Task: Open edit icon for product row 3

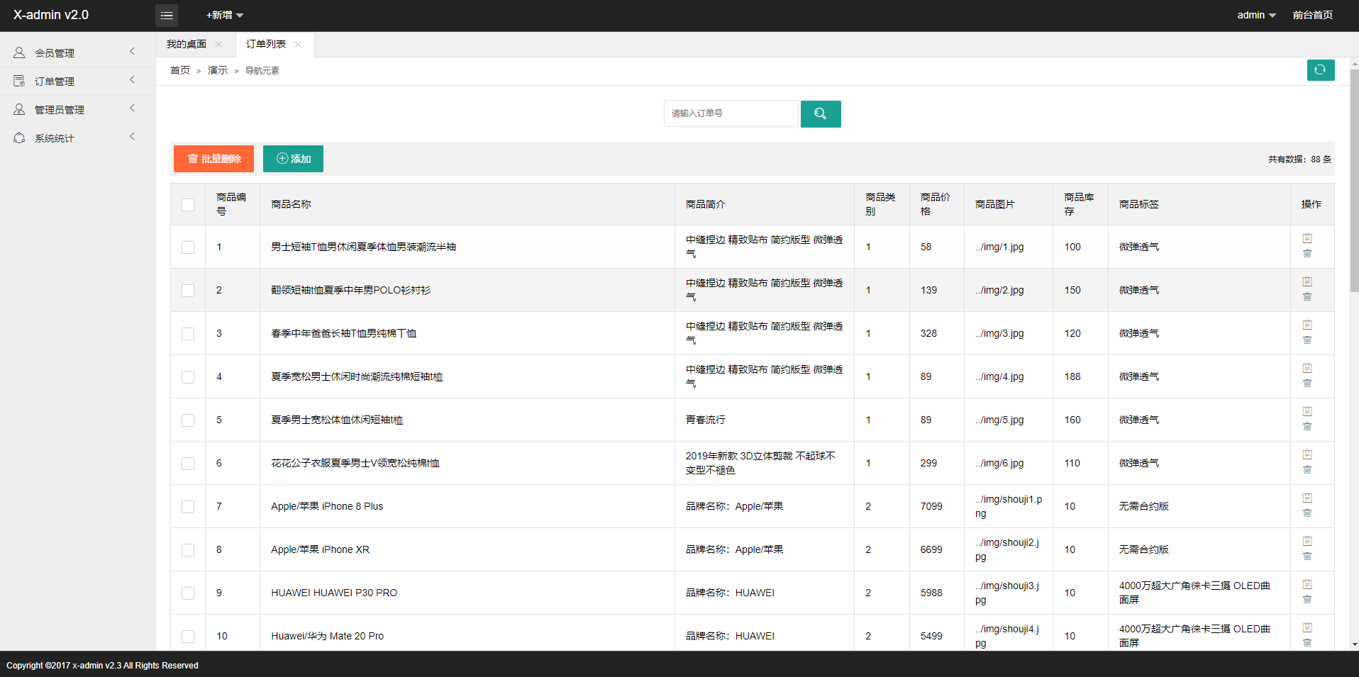Action: pyautogui.click(x=1307, y=325)
